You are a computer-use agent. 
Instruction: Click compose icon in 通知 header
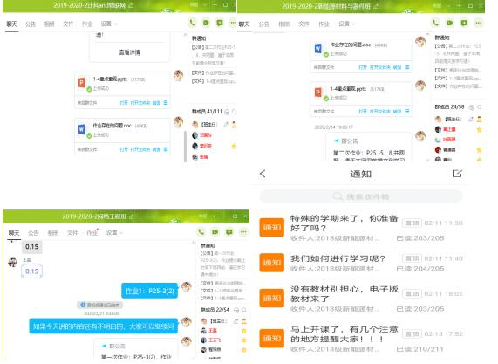coord(457,174)
